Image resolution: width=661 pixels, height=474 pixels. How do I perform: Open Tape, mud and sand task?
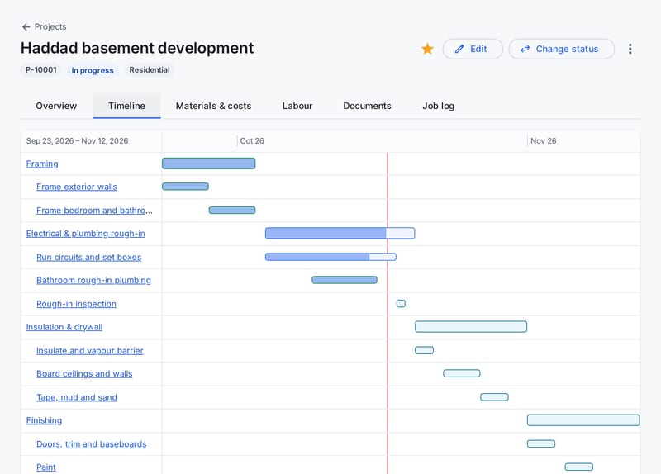(x=77, y=397)
